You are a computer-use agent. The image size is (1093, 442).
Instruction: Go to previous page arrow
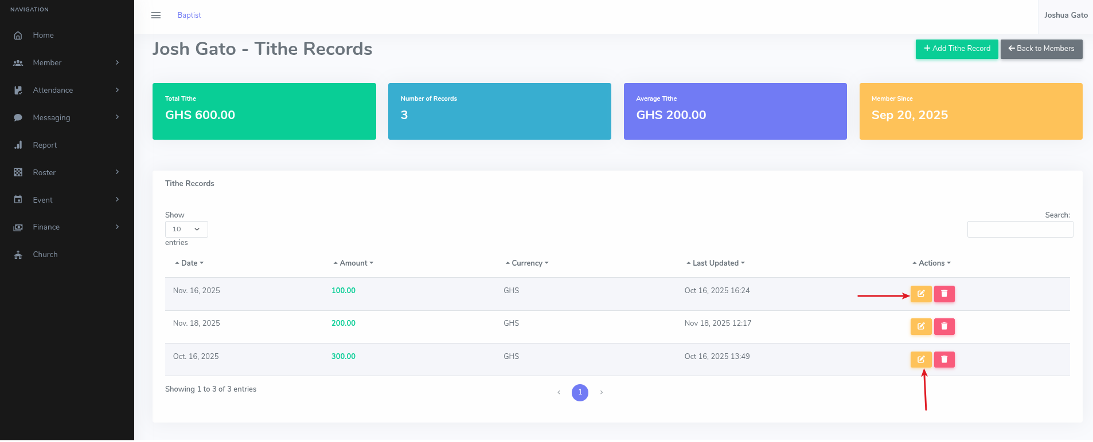click(x=559, y=393)
